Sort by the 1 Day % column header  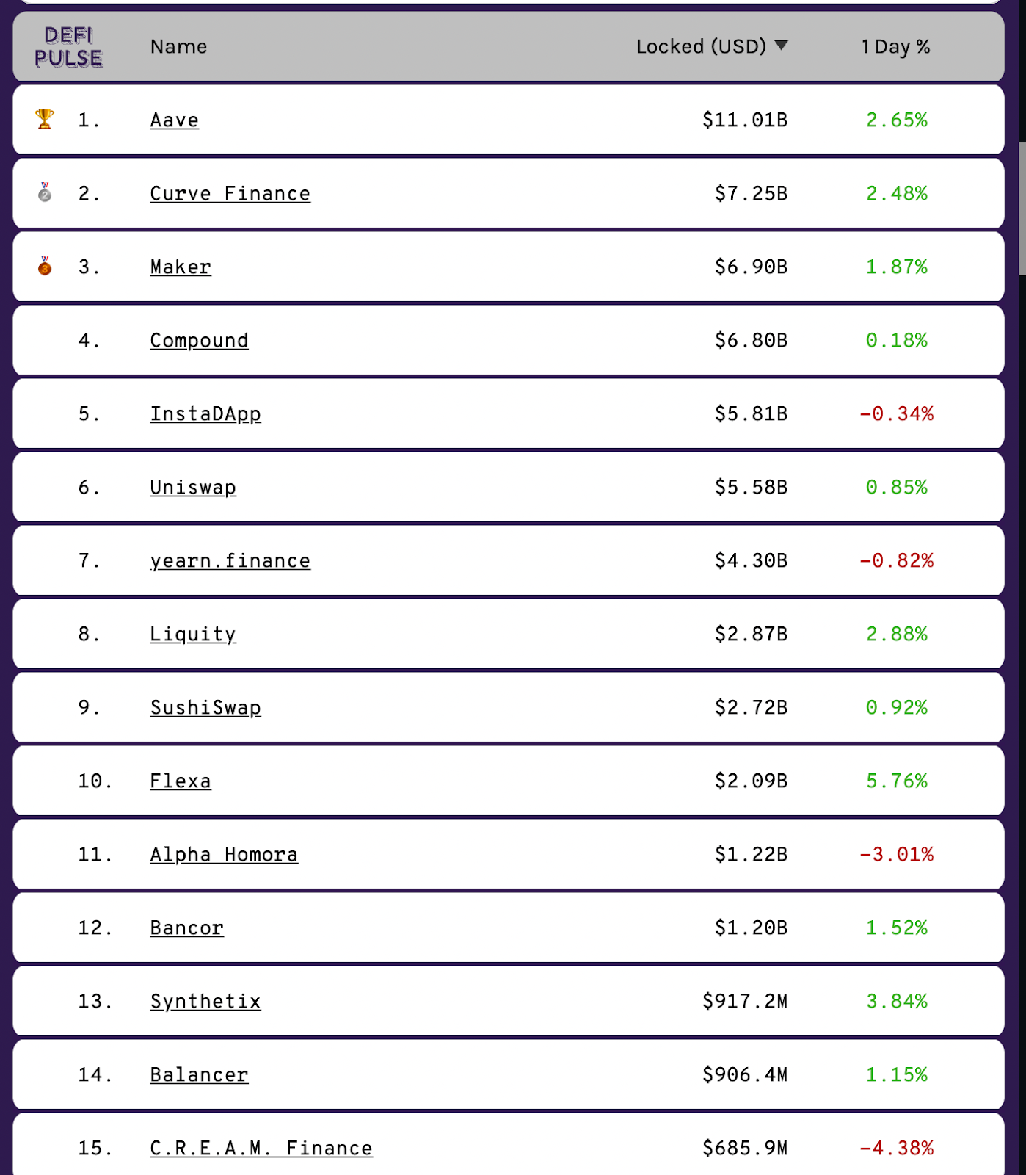coord(895,46)
